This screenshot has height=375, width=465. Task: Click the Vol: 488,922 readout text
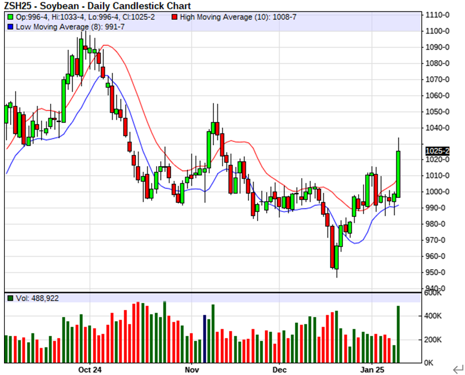click(x=37, y=298)
